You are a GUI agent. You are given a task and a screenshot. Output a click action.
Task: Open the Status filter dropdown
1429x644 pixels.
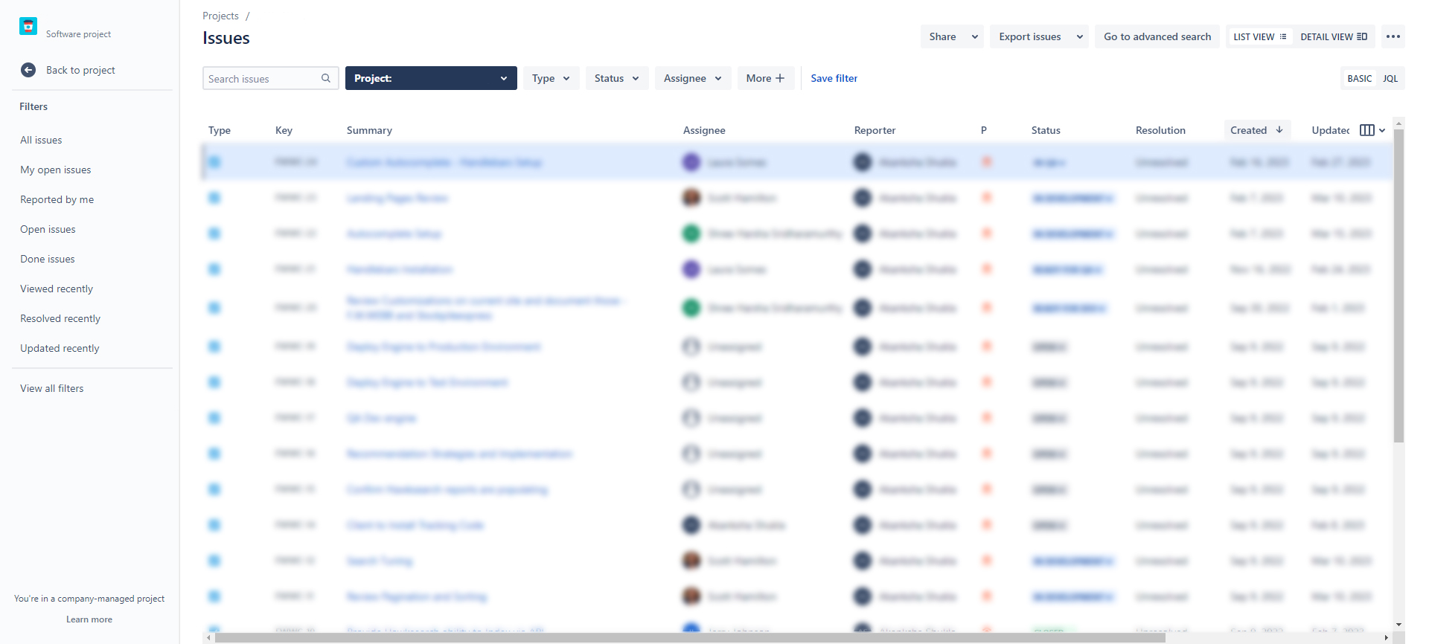tap(617, 78)
